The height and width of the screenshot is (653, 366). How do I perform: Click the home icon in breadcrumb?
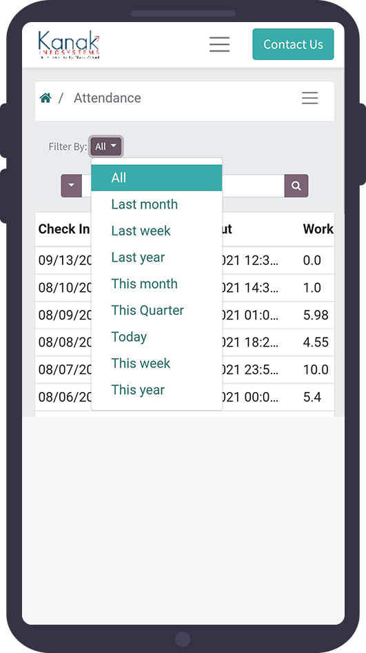pos(45,98)
